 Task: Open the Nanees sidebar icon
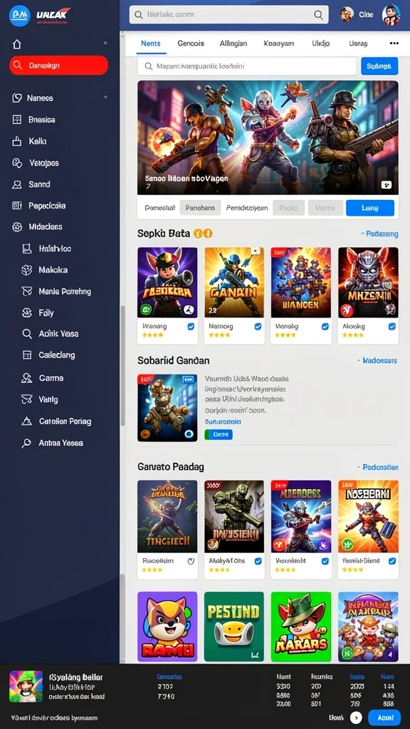pos(17,98)
